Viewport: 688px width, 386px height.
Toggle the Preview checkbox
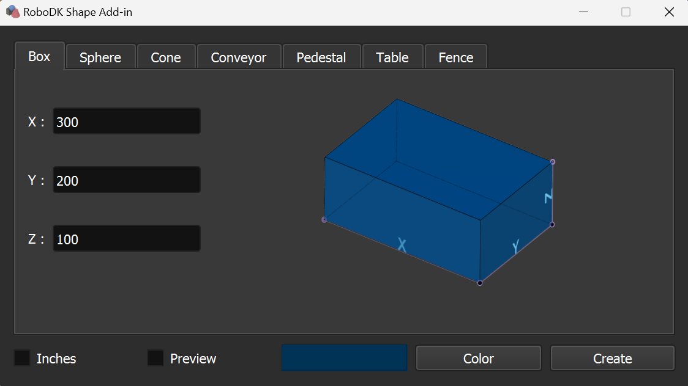tap(155, 359)
